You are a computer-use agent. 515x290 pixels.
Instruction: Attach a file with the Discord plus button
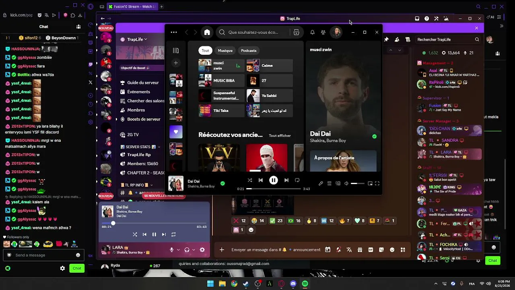point(222,250)
